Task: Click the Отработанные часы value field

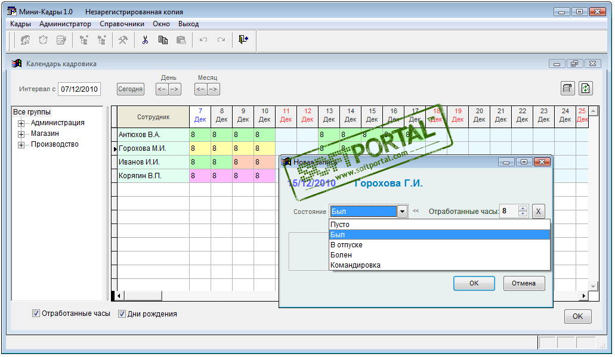Action: click(509, 211)
